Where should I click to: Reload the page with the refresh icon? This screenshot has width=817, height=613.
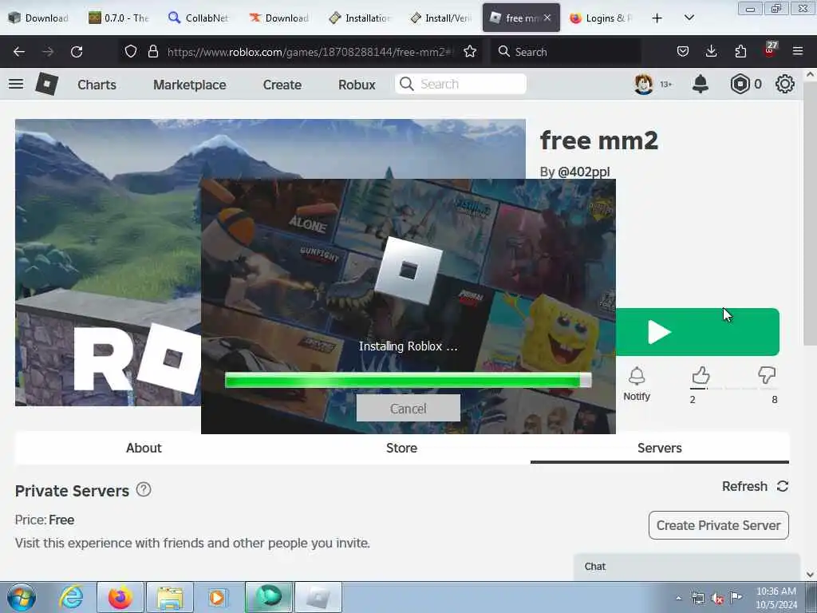(77, 52)
